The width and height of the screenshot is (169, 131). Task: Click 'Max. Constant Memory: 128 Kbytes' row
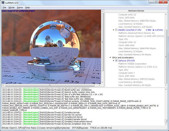pos(135,27)
